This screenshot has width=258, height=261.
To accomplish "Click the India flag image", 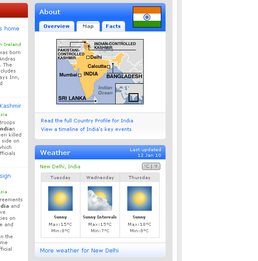I will [x=147, y=17].
